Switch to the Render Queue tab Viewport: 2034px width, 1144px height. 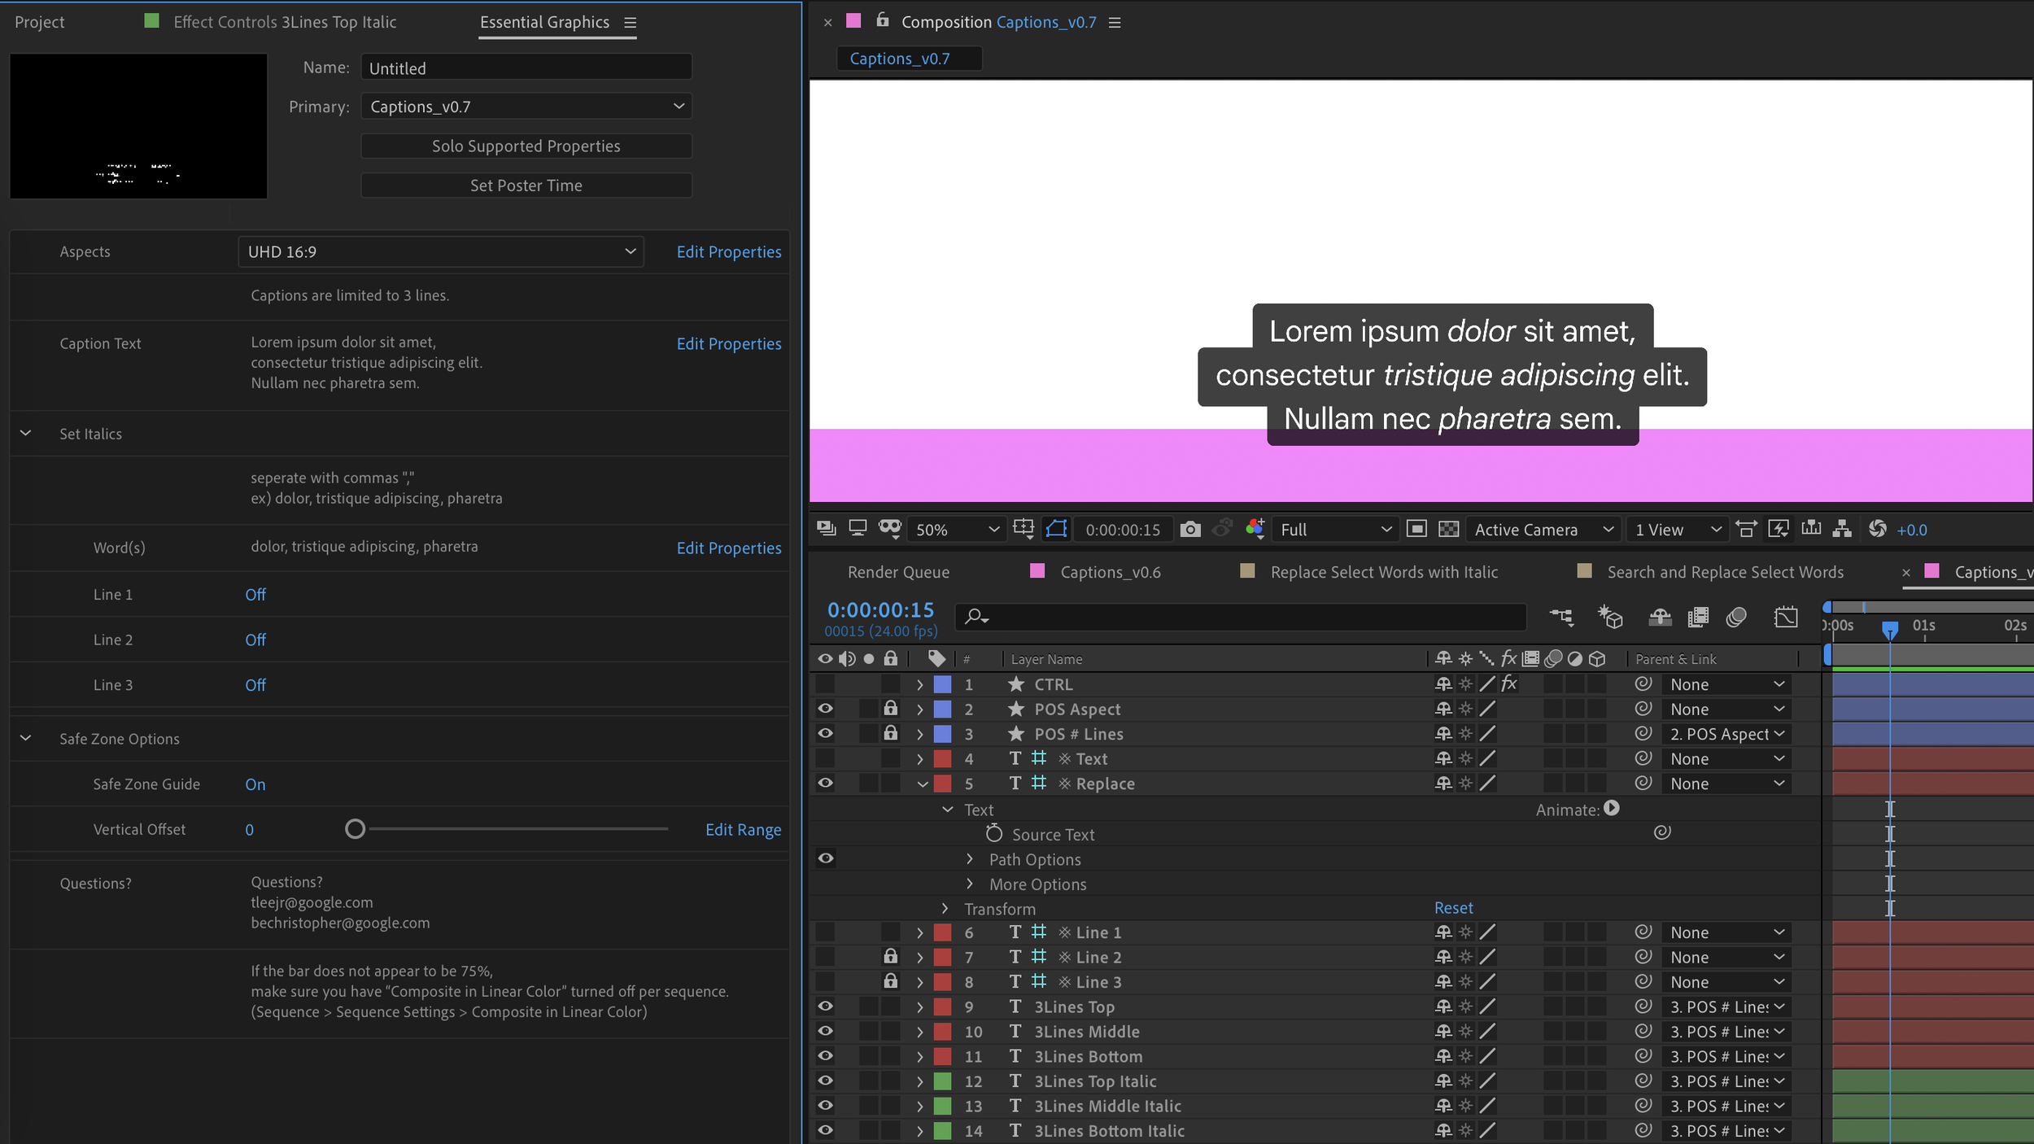pos(898,572)
